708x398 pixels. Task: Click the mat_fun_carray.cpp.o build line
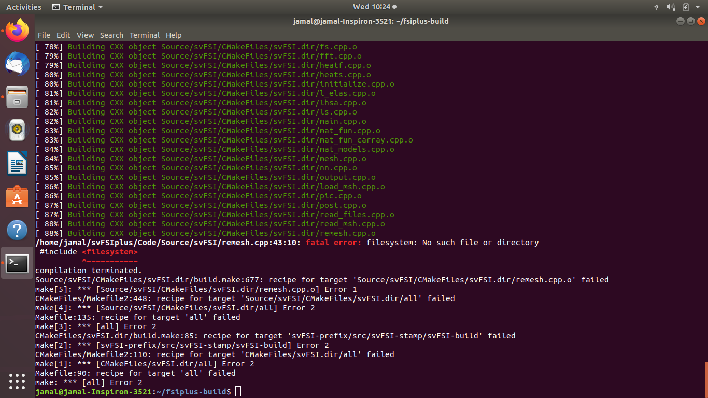point(224,140)
